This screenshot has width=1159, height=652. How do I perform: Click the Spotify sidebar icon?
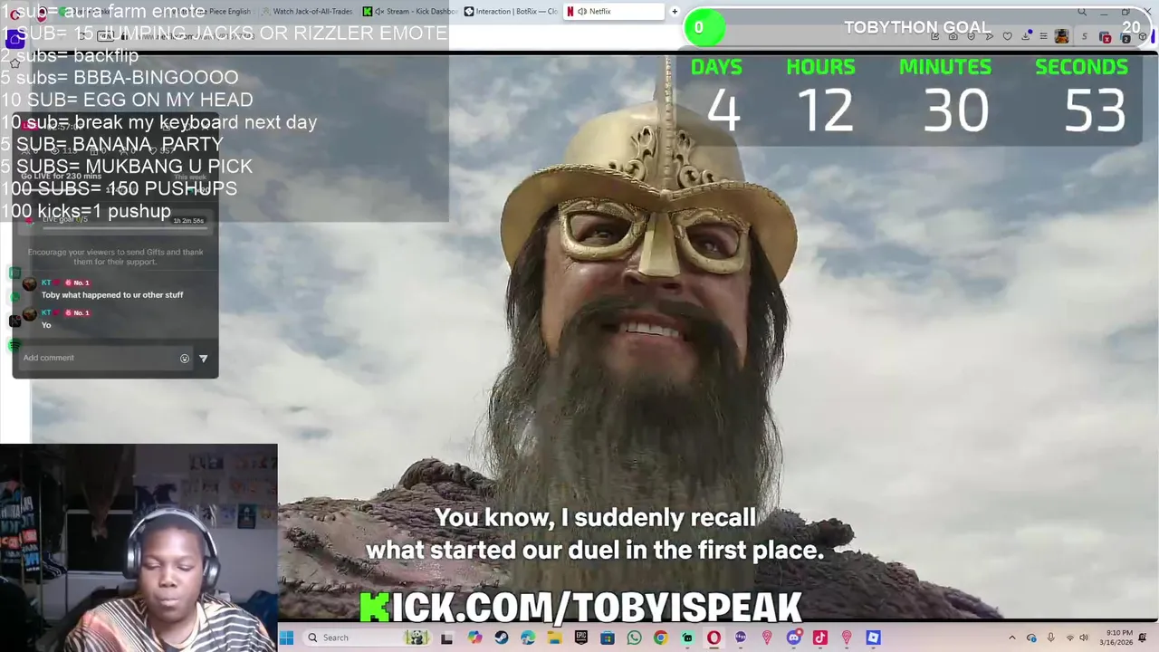coord(14,345)
